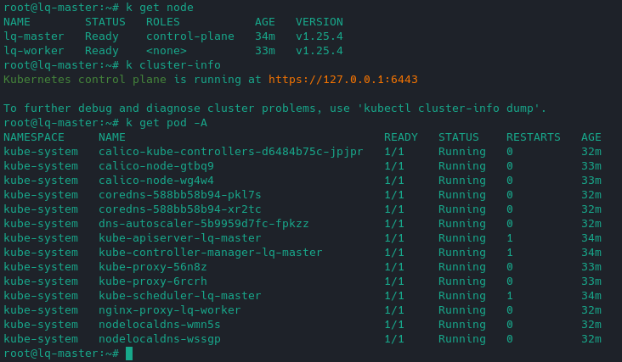Select the calico-node-gtbq9 pod name

155,166
